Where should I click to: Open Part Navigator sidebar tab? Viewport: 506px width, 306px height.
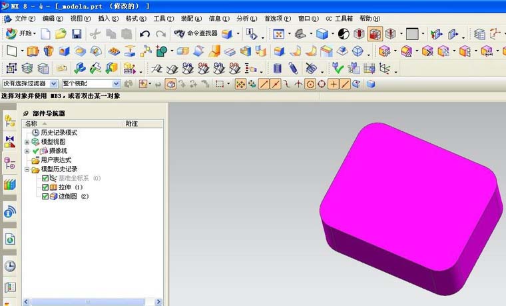(x=10, y=163)
